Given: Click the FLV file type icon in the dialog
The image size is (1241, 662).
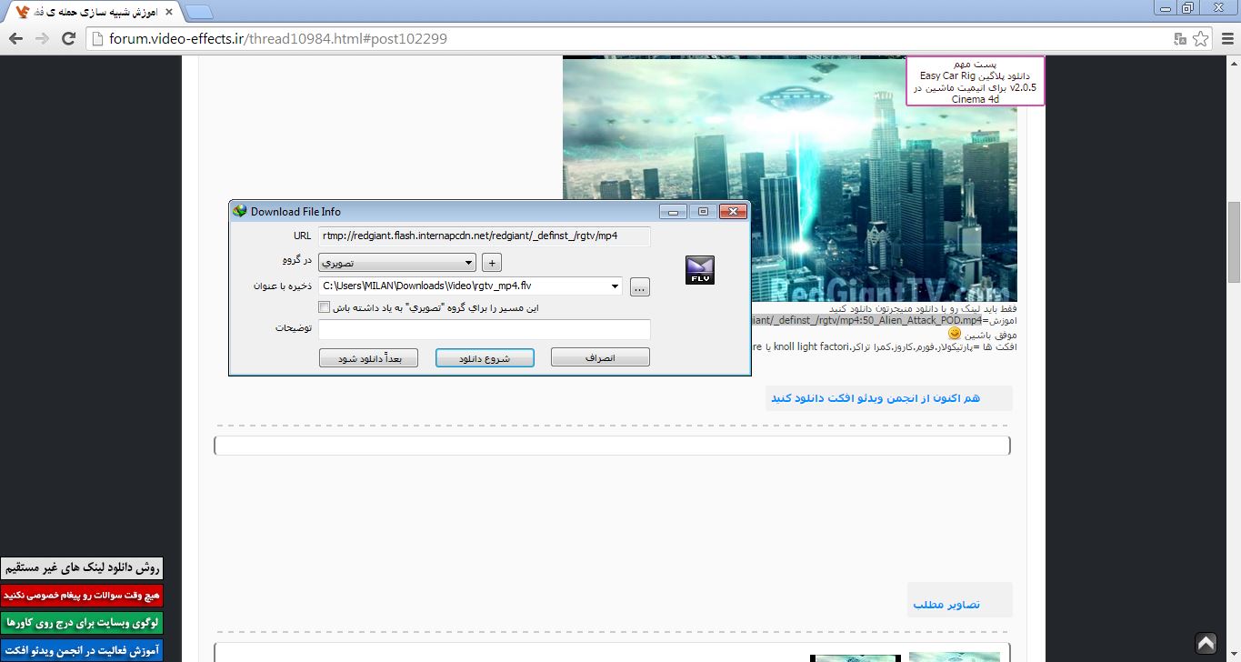Looking at the screenshot, I should (700, 270).
